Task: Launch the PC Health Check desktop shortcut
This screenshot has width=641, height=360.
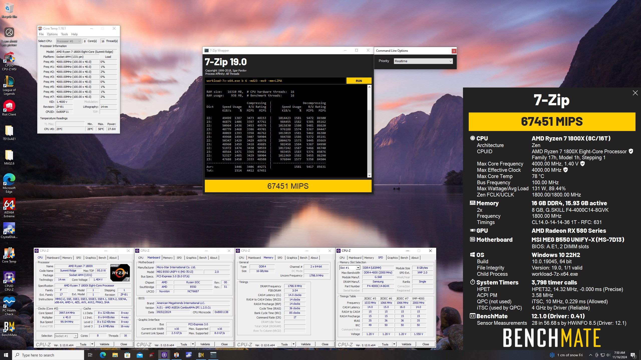Action: (9, 306)
